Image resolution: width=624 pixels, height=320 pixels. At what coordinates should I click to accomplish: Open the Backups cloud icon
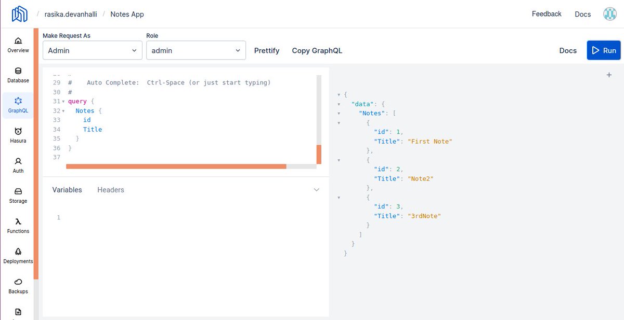pyautogui.click(x=18, y=282)
